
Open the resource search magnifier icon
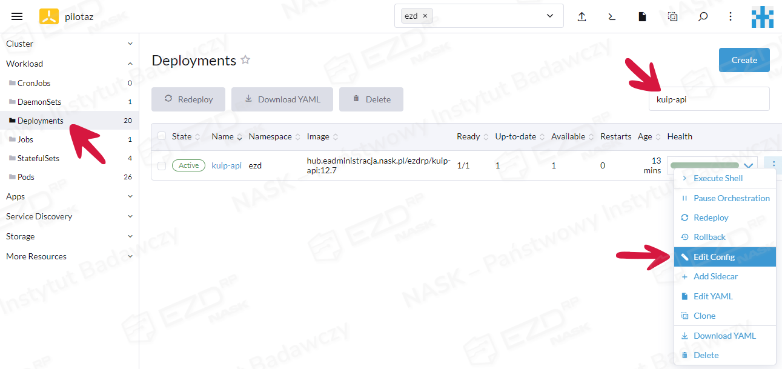tap(703, 16)
